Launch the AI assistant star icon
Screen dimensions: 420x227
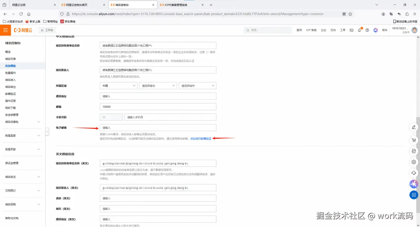click(x=413, y=184)
